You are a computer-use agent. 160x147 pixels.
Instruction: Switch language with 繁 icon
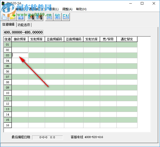58,17
